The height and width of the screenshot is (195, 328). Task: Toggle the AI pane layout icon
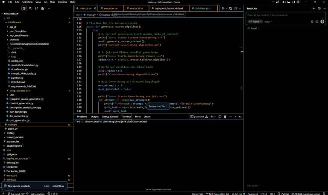click(293, 2)
